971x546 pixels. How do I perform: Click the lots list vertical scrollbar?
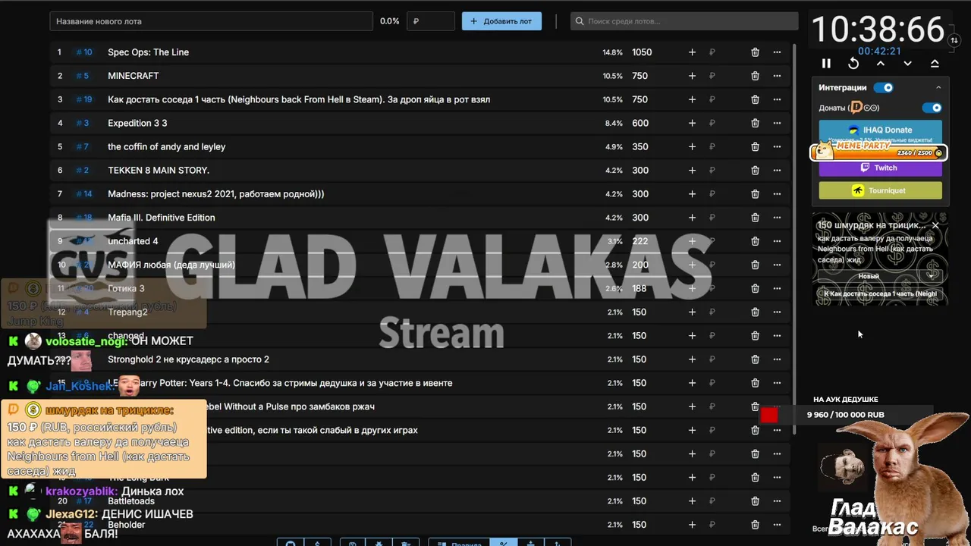click(x=794, y=237)
